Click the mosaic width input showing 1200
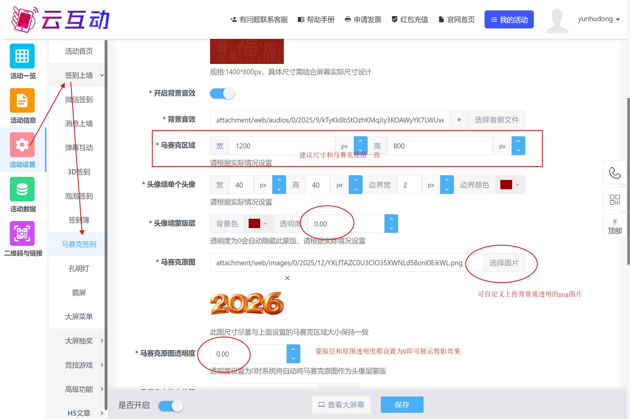 click(x=281, y=146)
